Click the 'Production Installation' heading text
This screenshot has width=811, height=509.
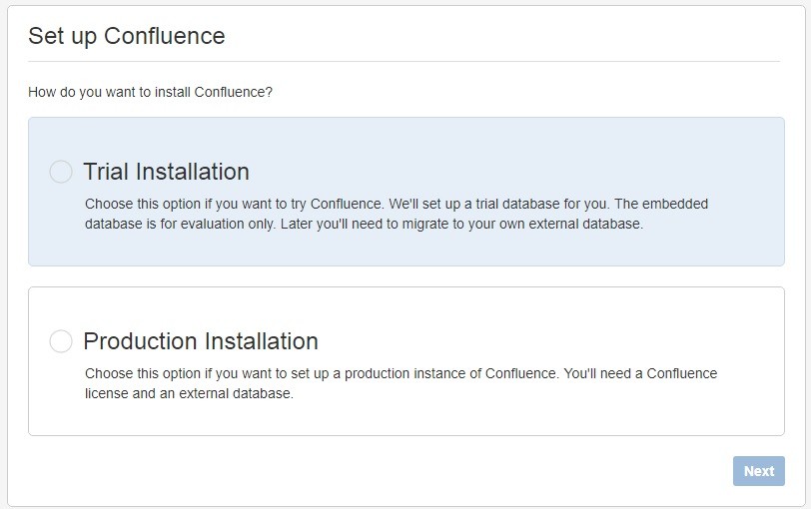201,341
